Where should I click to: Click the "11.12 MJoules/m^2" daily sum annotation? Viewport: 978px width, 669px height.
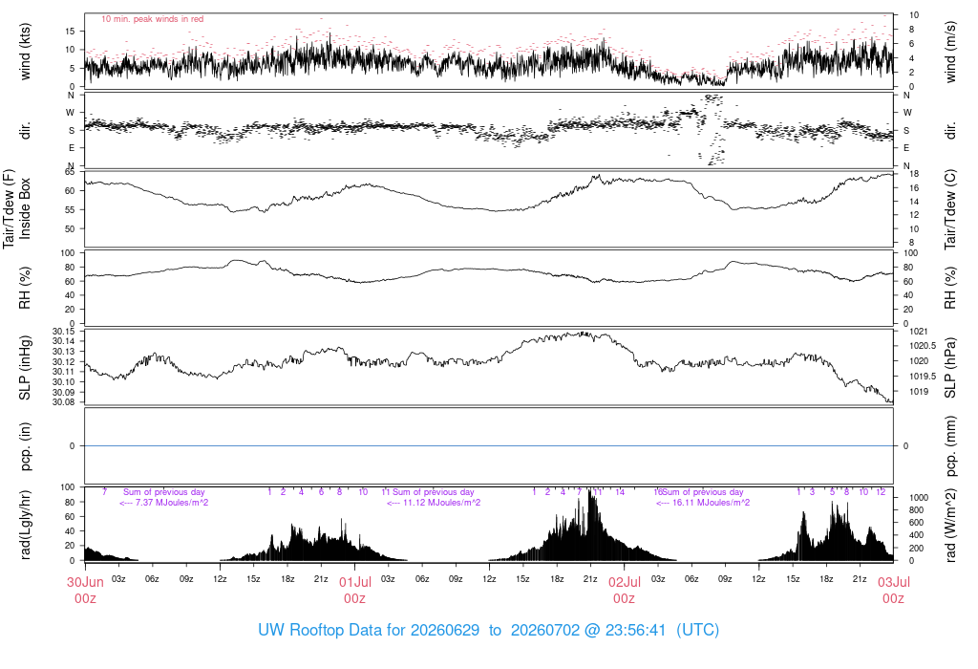[x=441, y=503]
